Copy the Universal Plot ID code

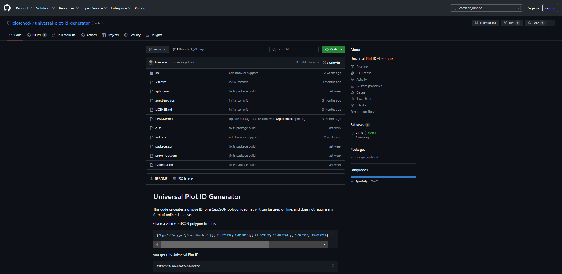pyautogui.click(x=332, y=266)
